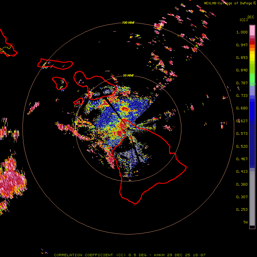The width and height of the screenshot is (257, 257).
Task: Click the 0.733 value on color scale
Action: pyautogui.click(x=242, y=96)
